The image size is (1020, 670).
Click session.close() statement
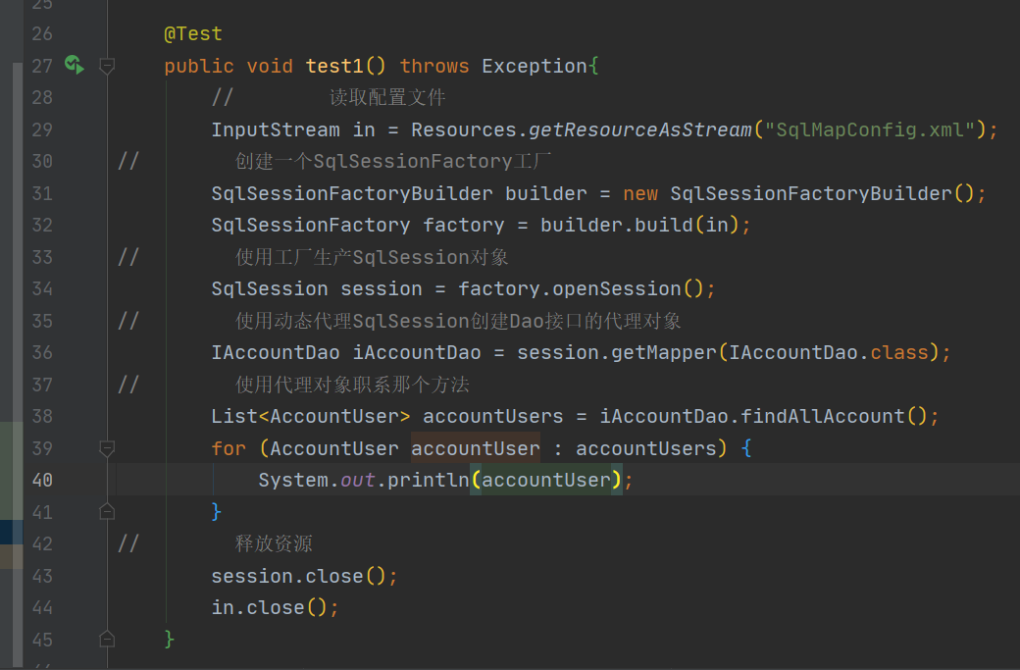pos(304,577)
